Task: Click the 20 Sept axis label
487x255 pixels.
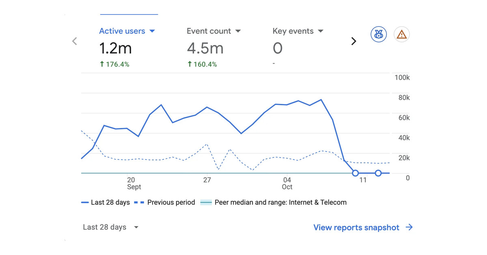Action: point(134,183)
